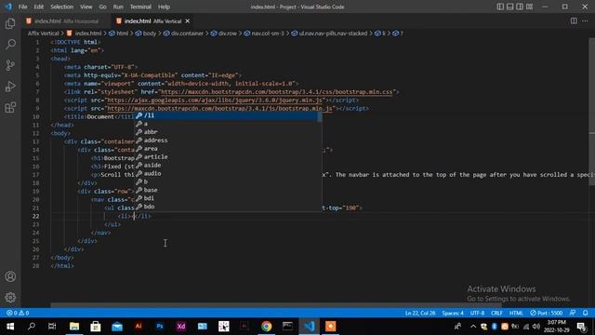Toggle the secondary sidebar layout icon
Image resolution: width=595 pixels, height=335 pixels.
point(520,7)
